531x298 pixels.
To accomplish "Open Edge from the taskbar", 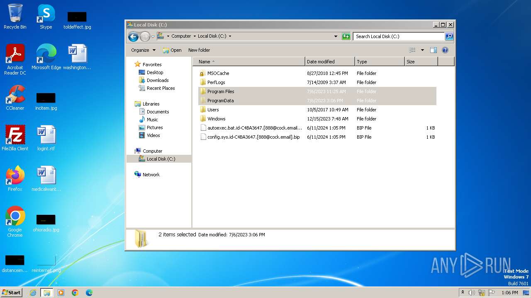I will pyautogui.click(x=89, y=293).
